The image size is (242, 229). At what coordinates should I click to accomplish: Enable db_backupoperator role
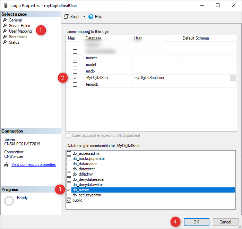click(x=69, y=159)
